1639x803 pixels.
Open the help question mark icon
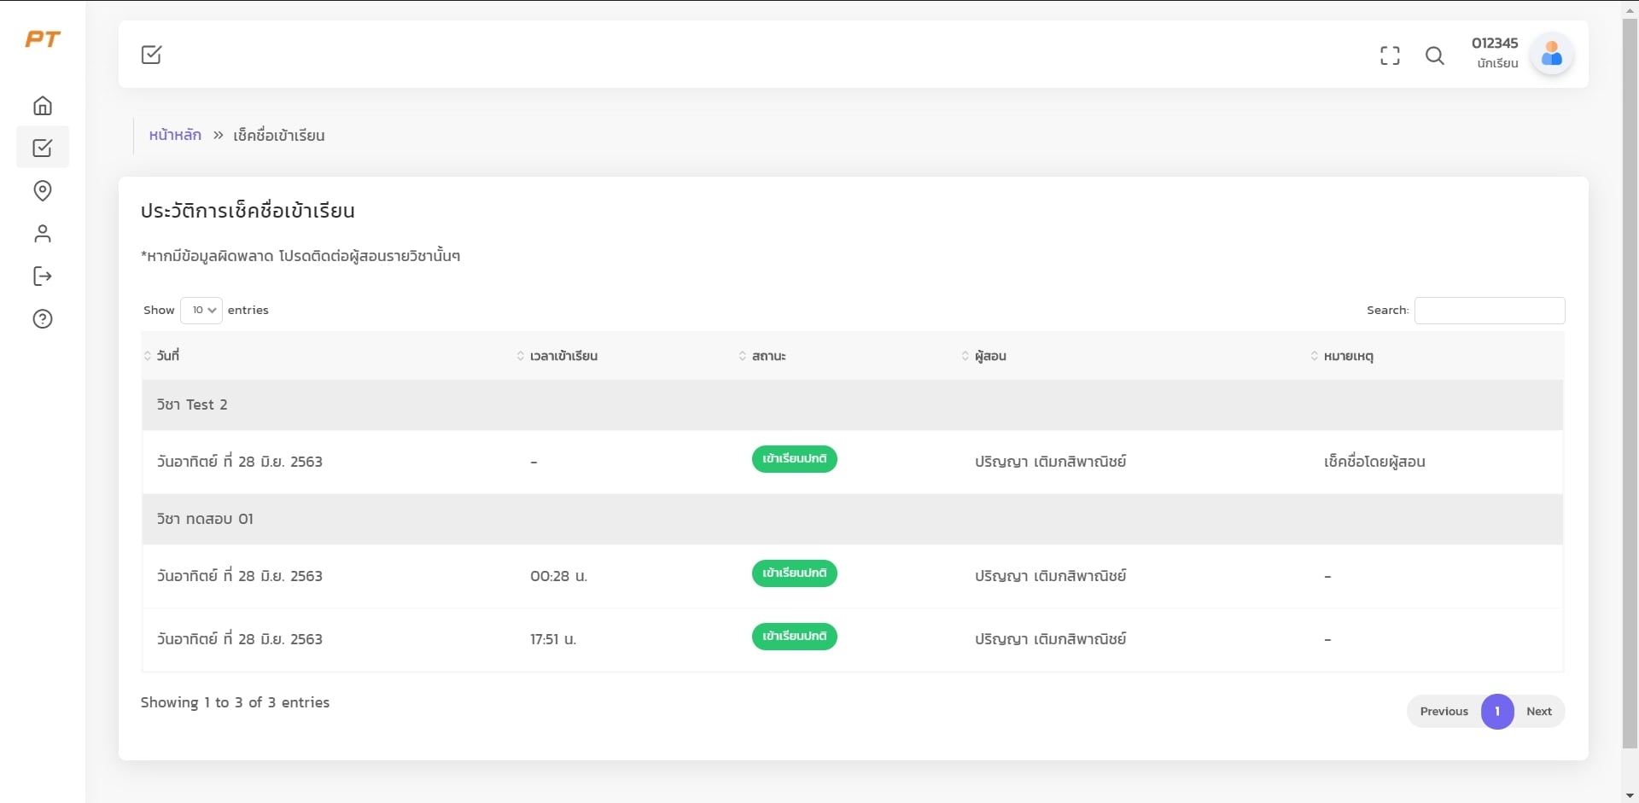point(43,319)
